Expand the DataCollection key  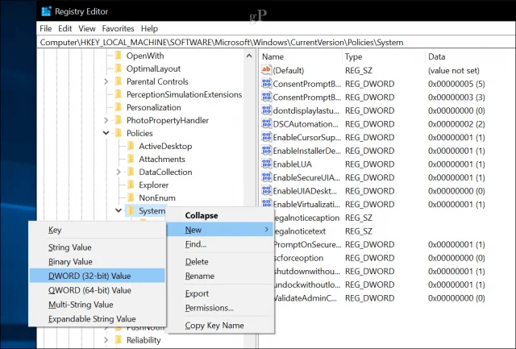pyautogui.click(x=119, y=172)
